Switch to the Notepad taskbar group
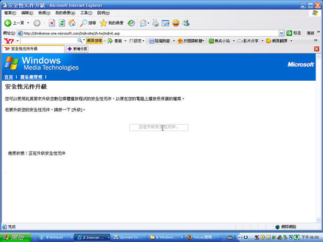Viewport: 323px width, 242px height. pyautogui.click(x=56, y=238)
